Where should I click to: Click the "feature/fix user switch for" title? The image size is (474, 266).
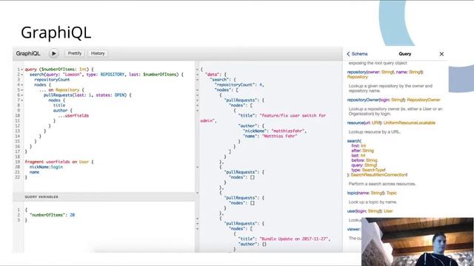point(293,115)
